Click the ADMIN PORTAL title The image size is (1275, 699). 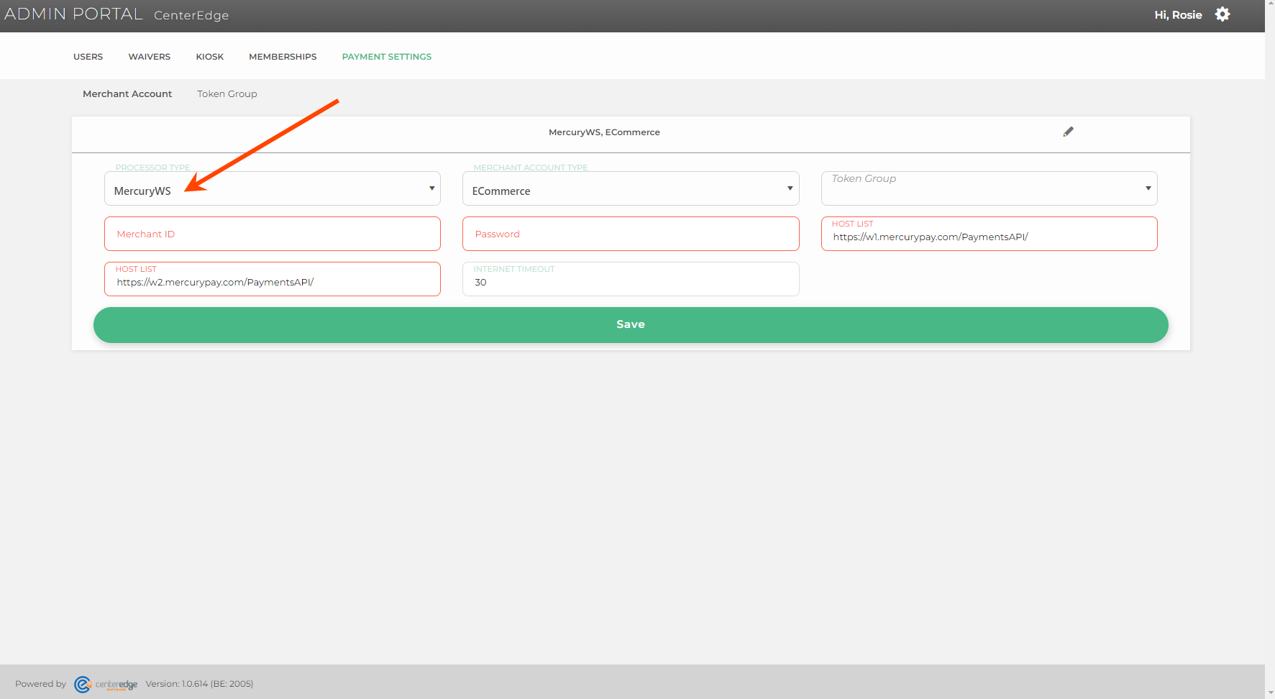pos(73,14)
